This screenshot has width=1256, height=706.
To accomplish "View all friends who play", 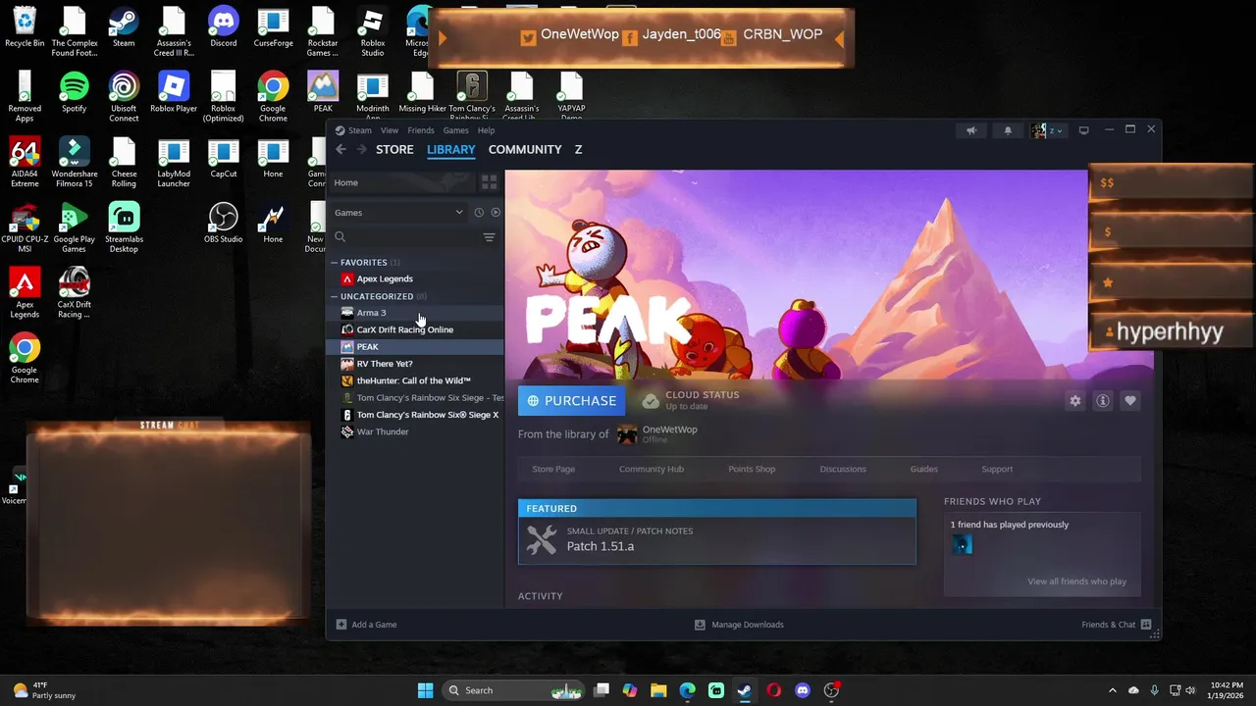I will (x=1076, y=581).
